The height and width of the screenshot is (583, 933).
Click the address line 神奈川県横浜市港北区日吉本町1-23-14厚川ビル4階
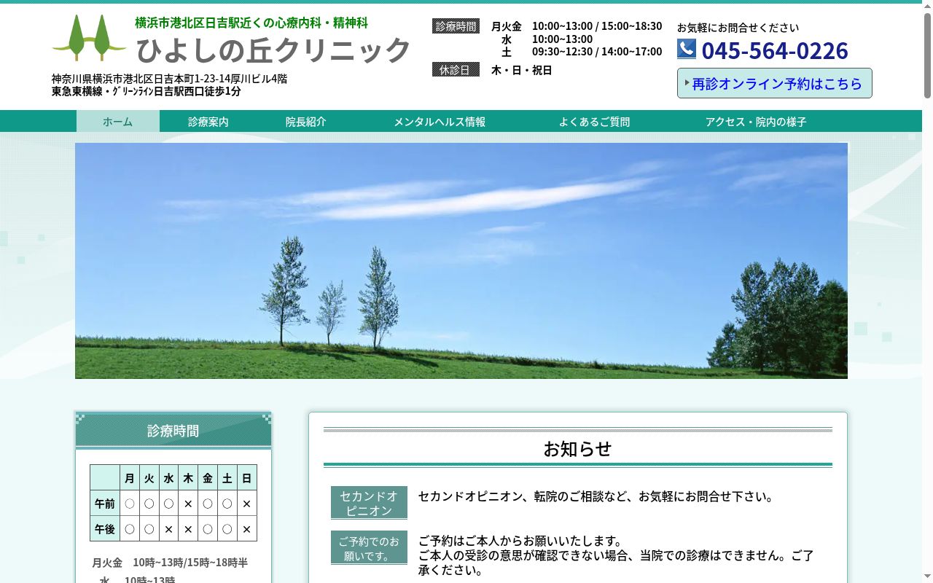(x=169, y=79)
